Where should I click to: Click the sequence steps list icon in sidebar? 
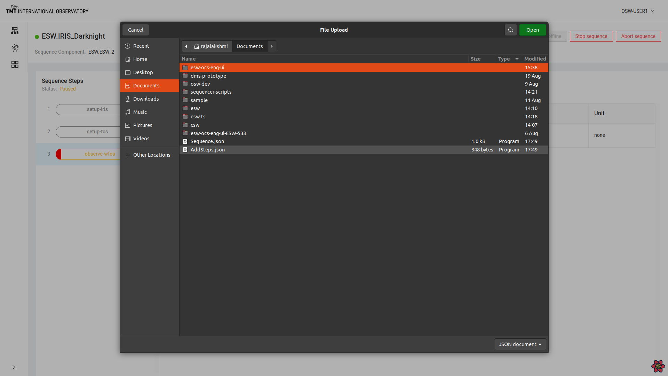pyautogui.click(x=14, y=64)
